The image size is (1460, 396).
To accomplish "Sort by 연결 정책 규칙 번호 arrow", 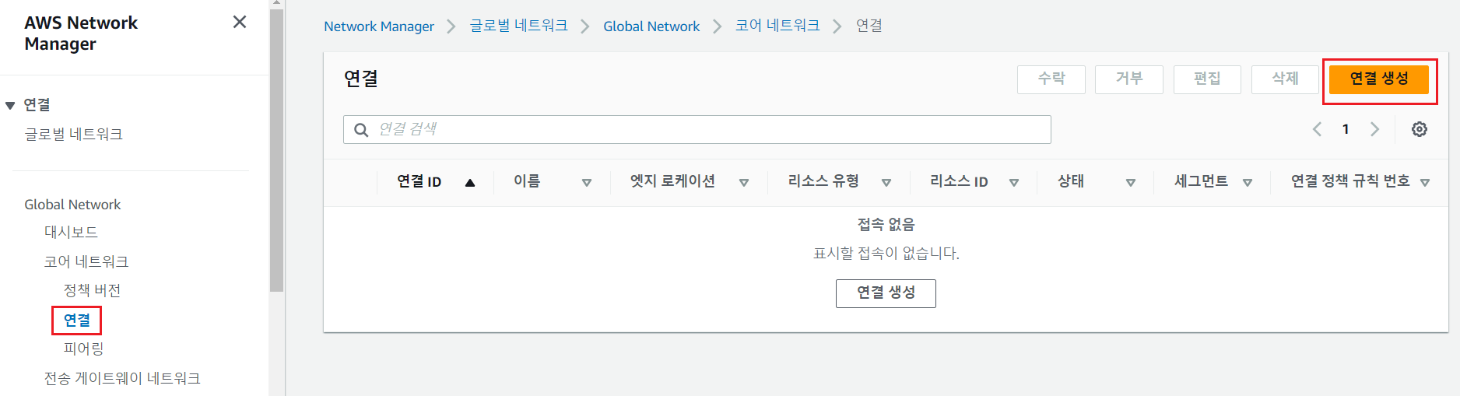I will (1425, 183).
